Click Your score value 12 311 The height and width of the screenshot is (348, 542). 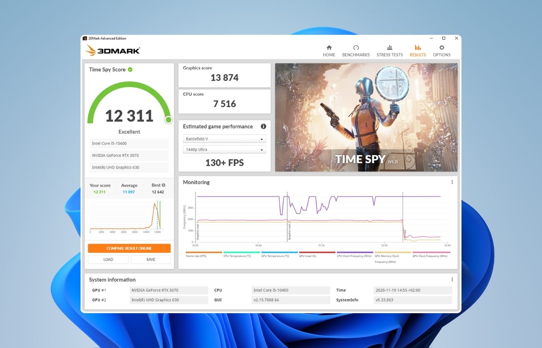click(99, 192)
